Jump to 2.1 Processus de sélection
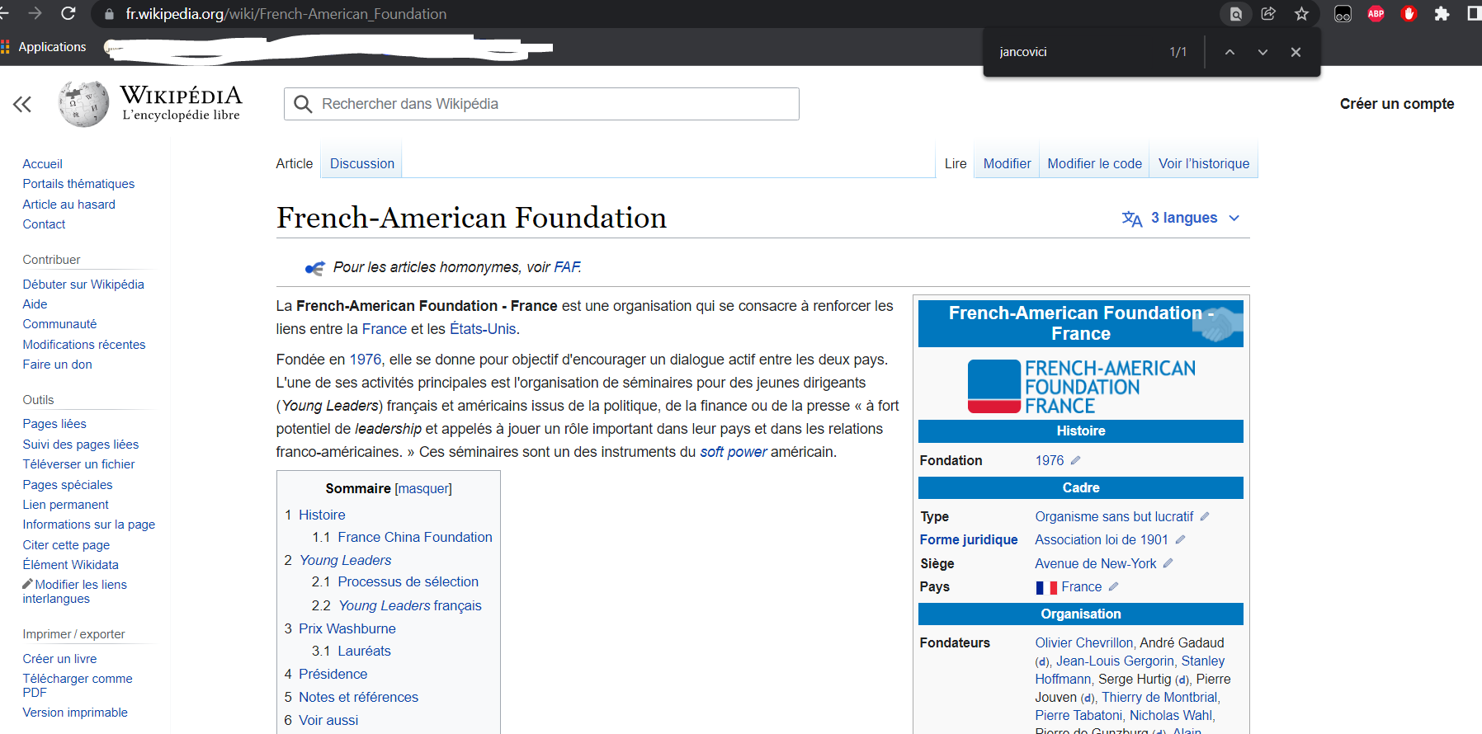The height and width of the screenshot is (734, 1482). tap(395, 581)
